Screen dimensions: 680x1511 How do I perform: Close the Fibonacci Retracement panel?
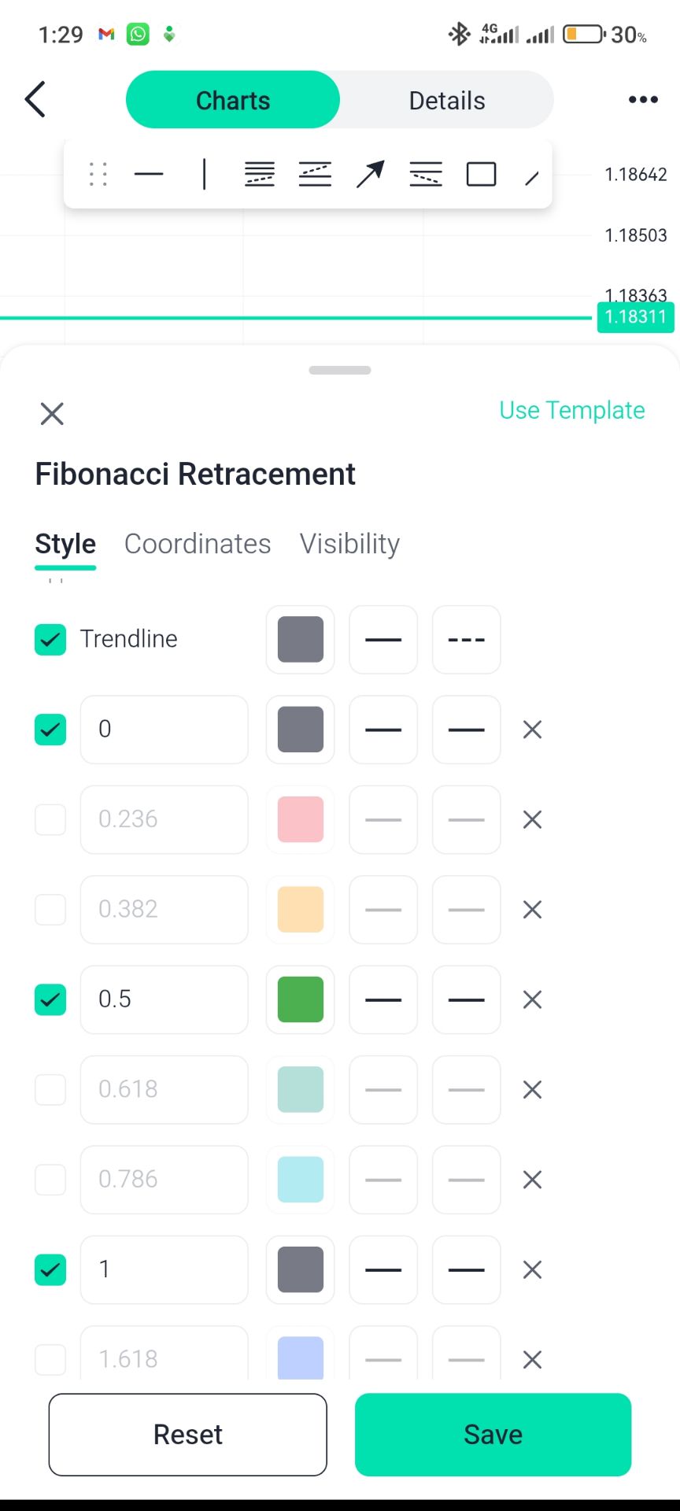coord(52,413)
